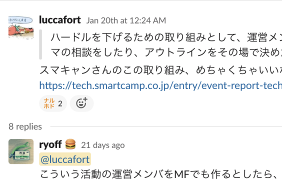
Task: Click the divider line after 8 replies
Action: (x=166, y=126)
